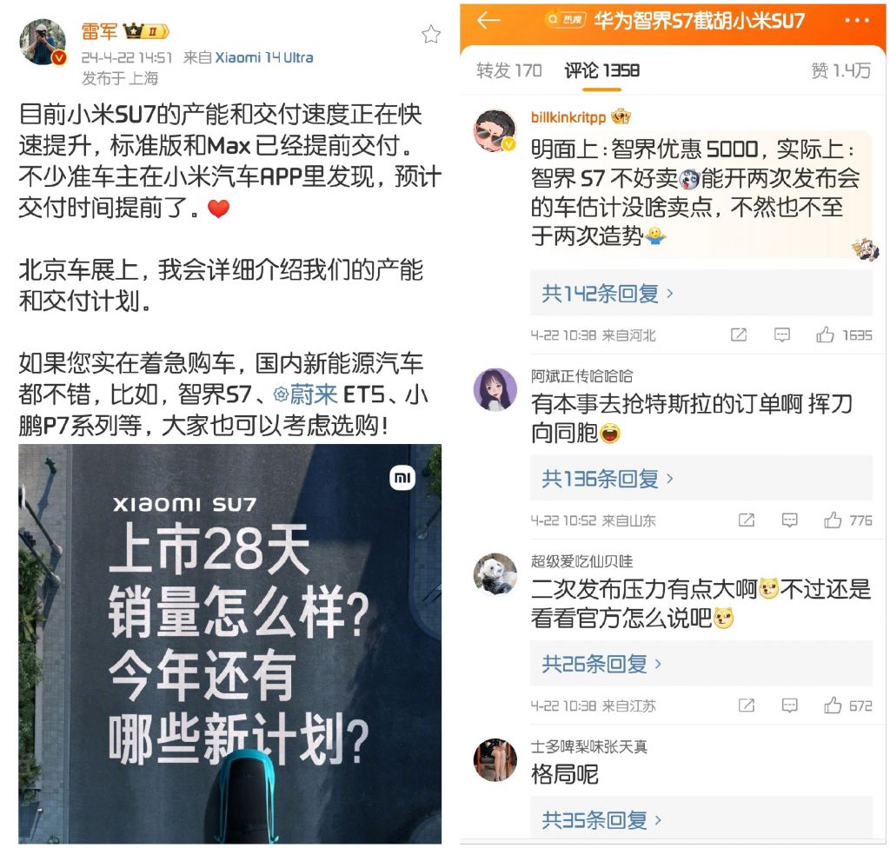The image size is (890, 848).
Task: Share billkinkritpp's comment via repost icon
Action: click(739, 335)
